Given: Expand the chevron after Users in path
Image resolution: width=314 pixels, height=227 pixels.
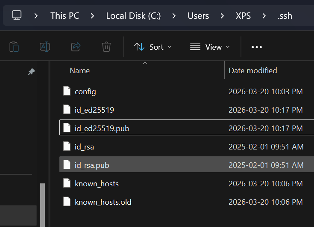Looking at the screenshot, I should coord(222,16).
